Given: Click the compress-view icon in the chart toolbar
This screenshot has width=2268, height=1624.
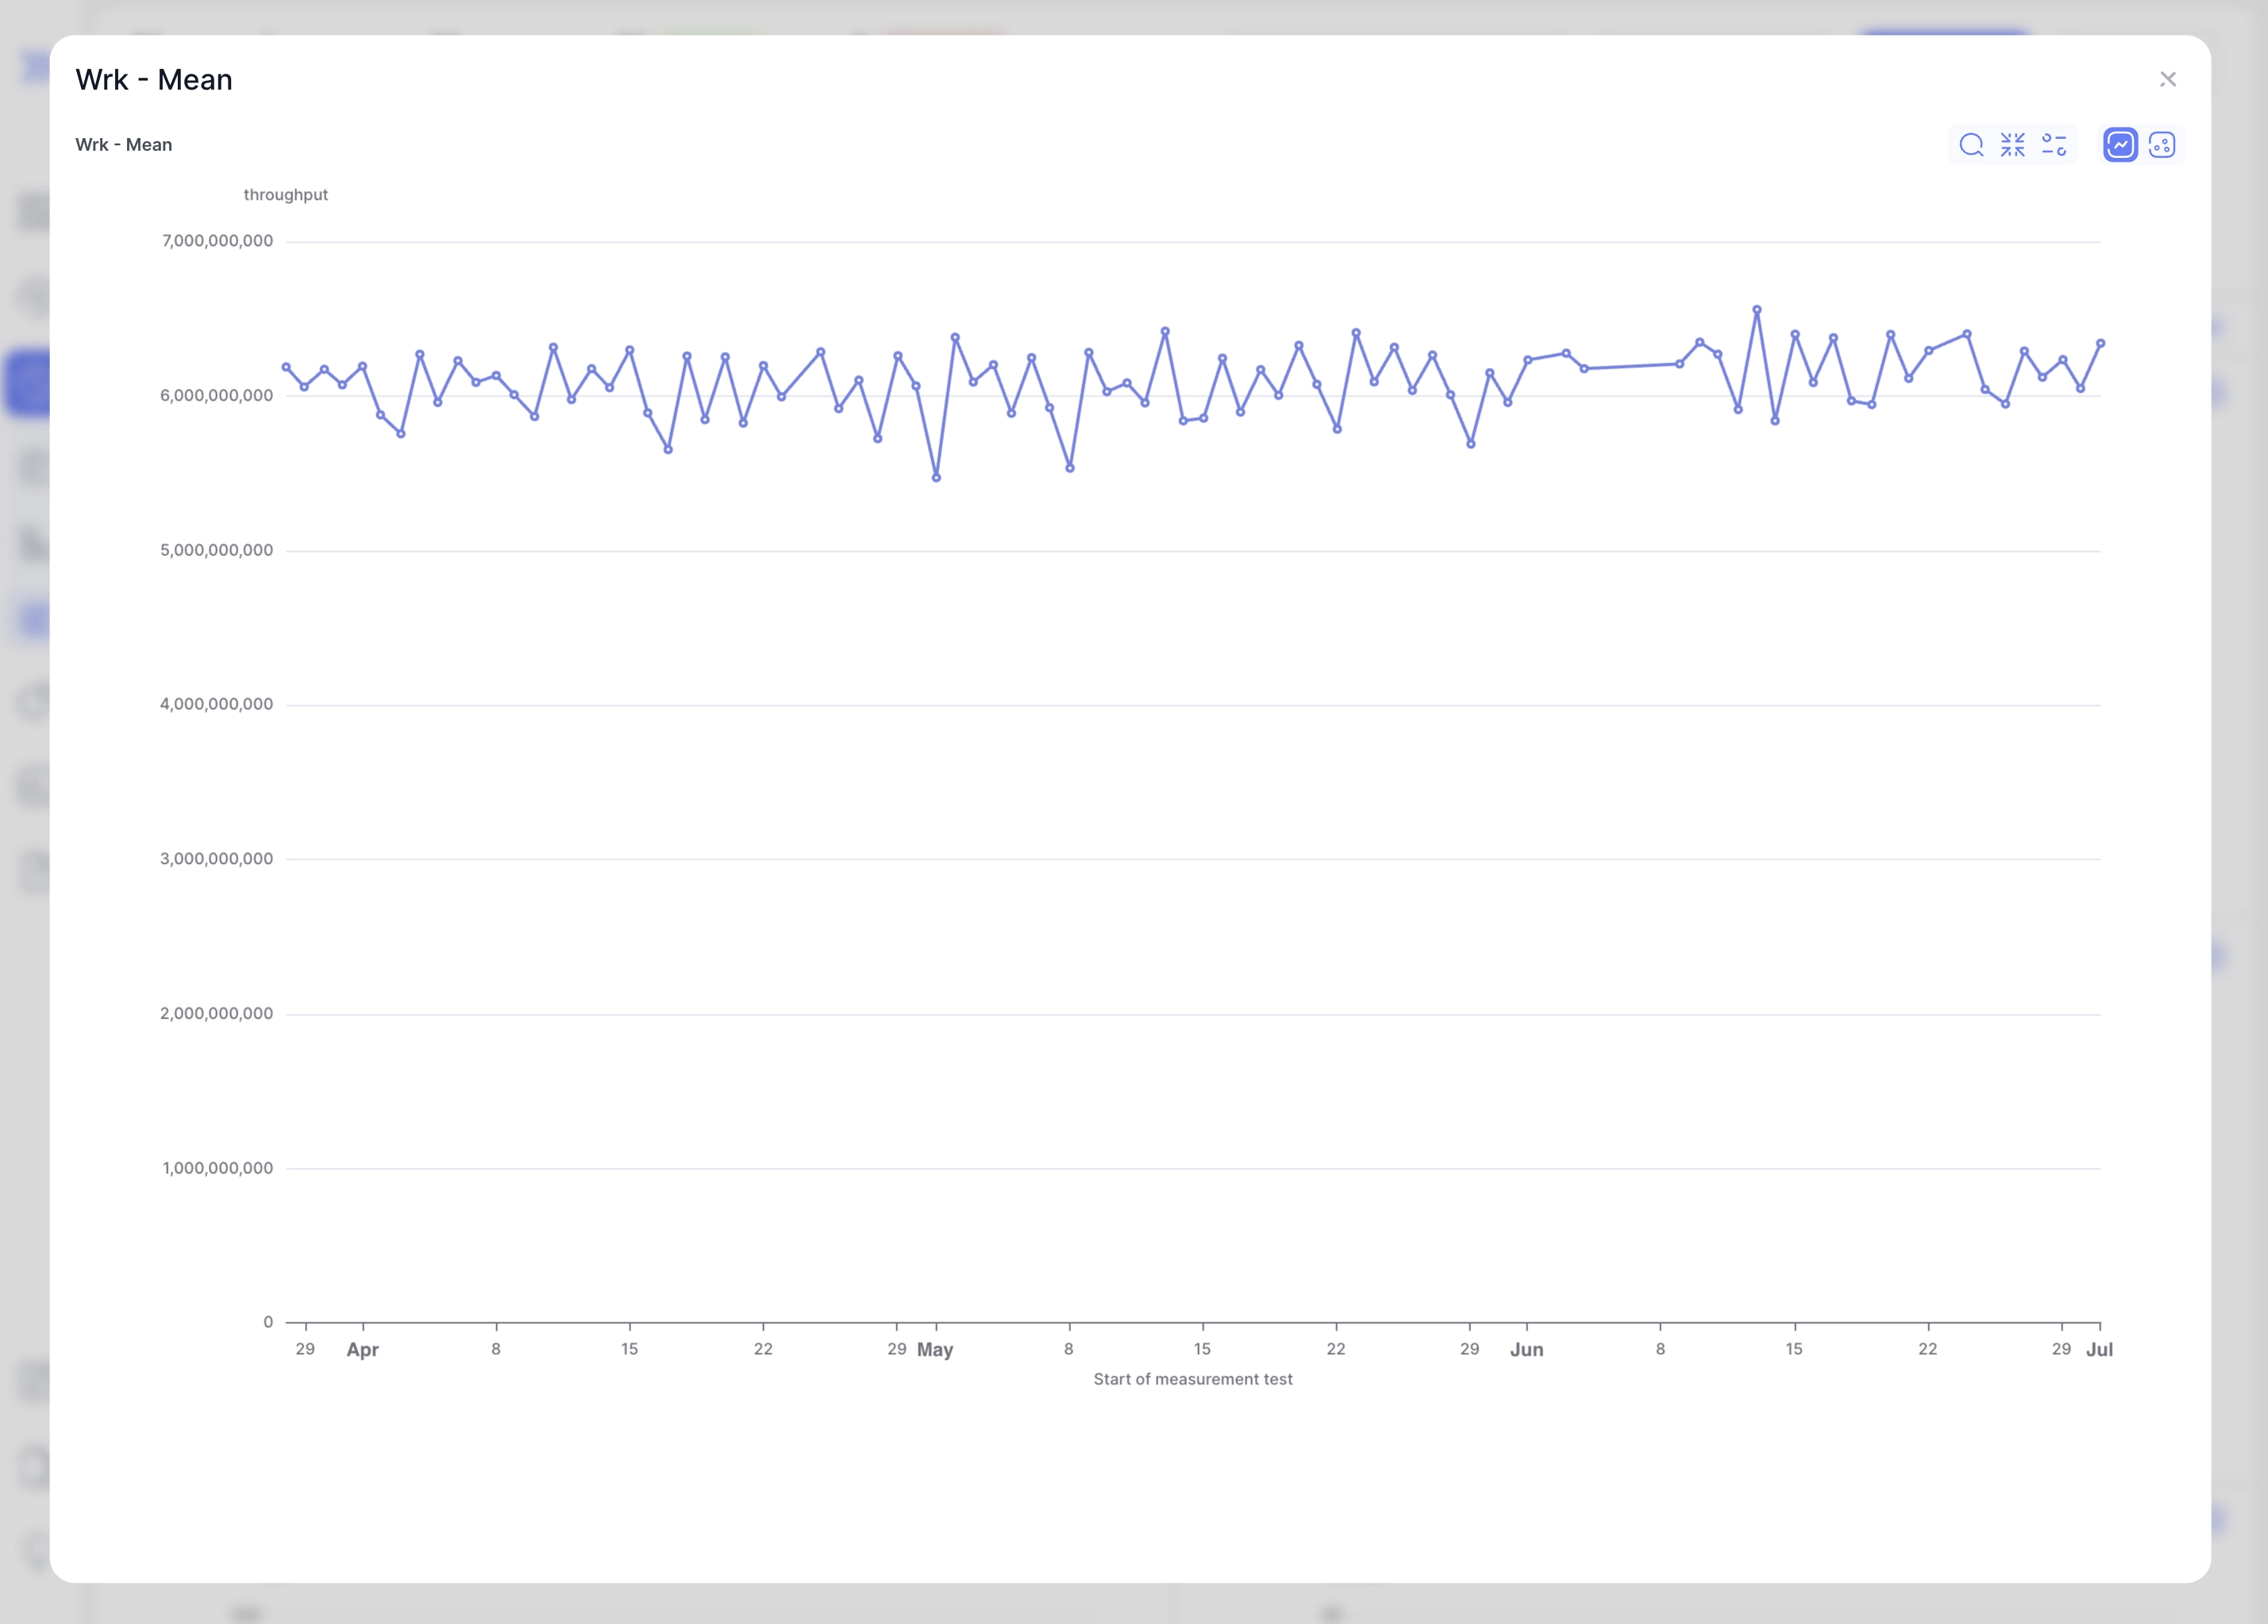Looking at the screenshot, I should tap(2013, 145).
